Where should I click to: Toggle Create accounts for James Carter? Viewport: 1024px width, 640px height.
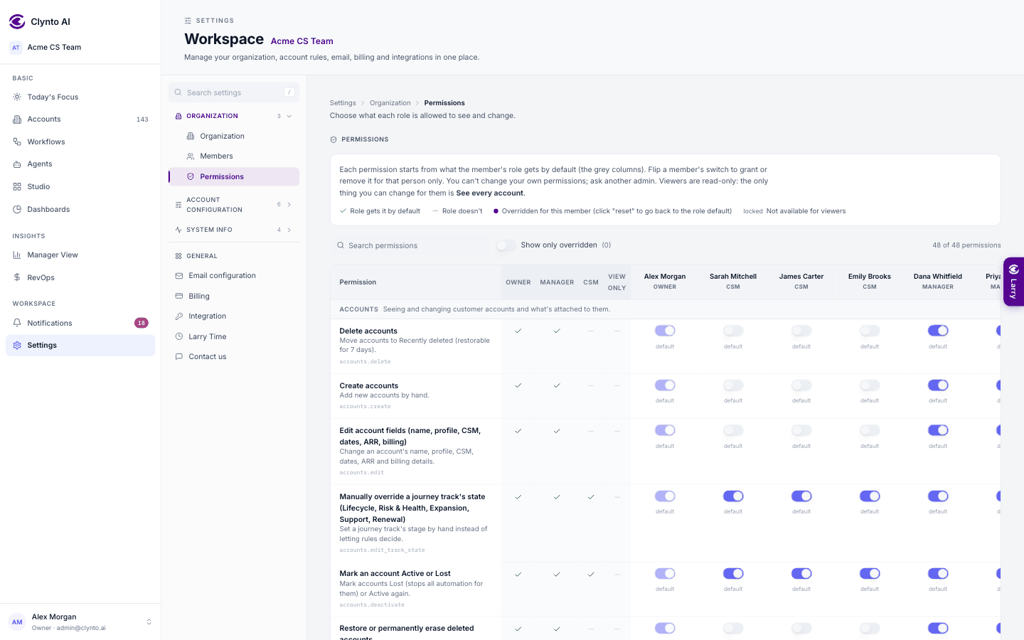(x=801, y=385)
